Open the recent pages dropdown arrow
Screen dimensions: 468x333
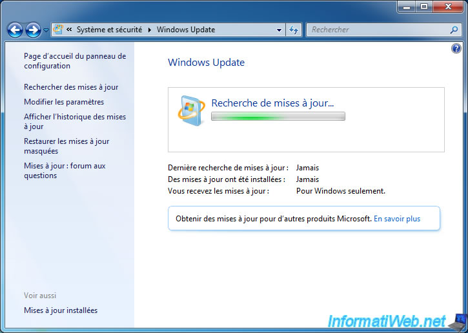pos(46,30)
